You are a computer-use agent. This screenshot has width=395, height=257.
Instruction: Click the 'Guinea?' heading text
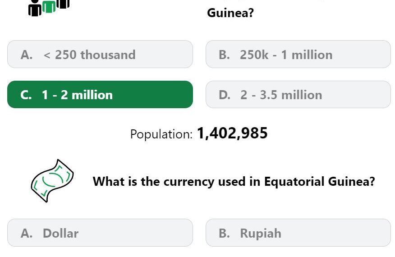230,13
